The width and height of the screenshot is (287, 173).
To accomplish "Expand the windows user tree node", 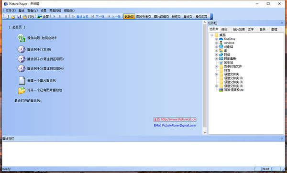I will pyautogui.click(x=217, y=43).
